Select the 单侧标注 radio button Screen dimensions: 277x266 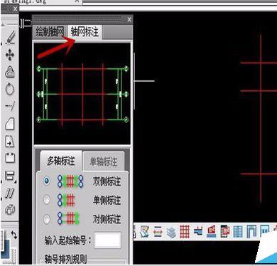pyautogui.click(x=47, y=200)
